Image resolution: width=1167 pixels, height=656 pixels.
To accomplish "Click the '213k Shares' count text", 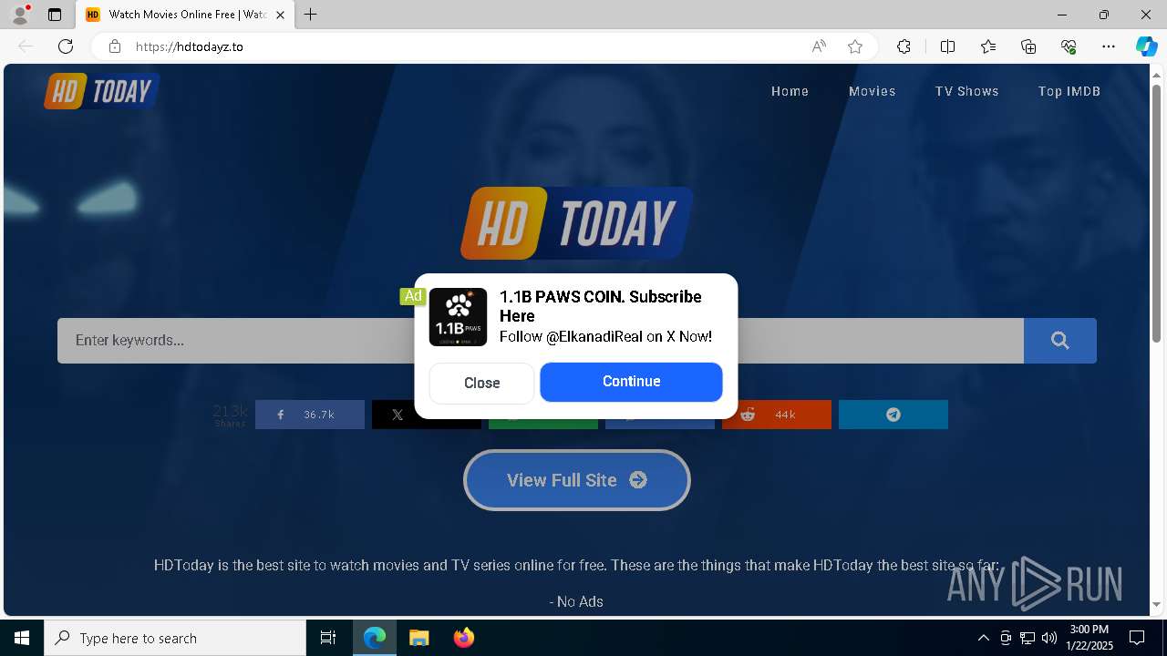I will (x=230, y=415).
